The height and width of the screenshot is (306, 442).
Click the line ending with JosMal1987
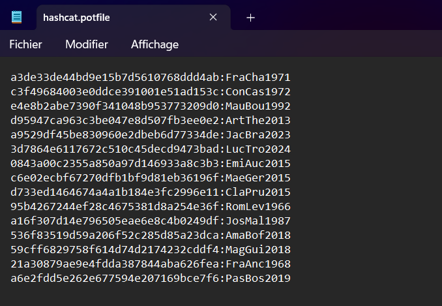151,221
